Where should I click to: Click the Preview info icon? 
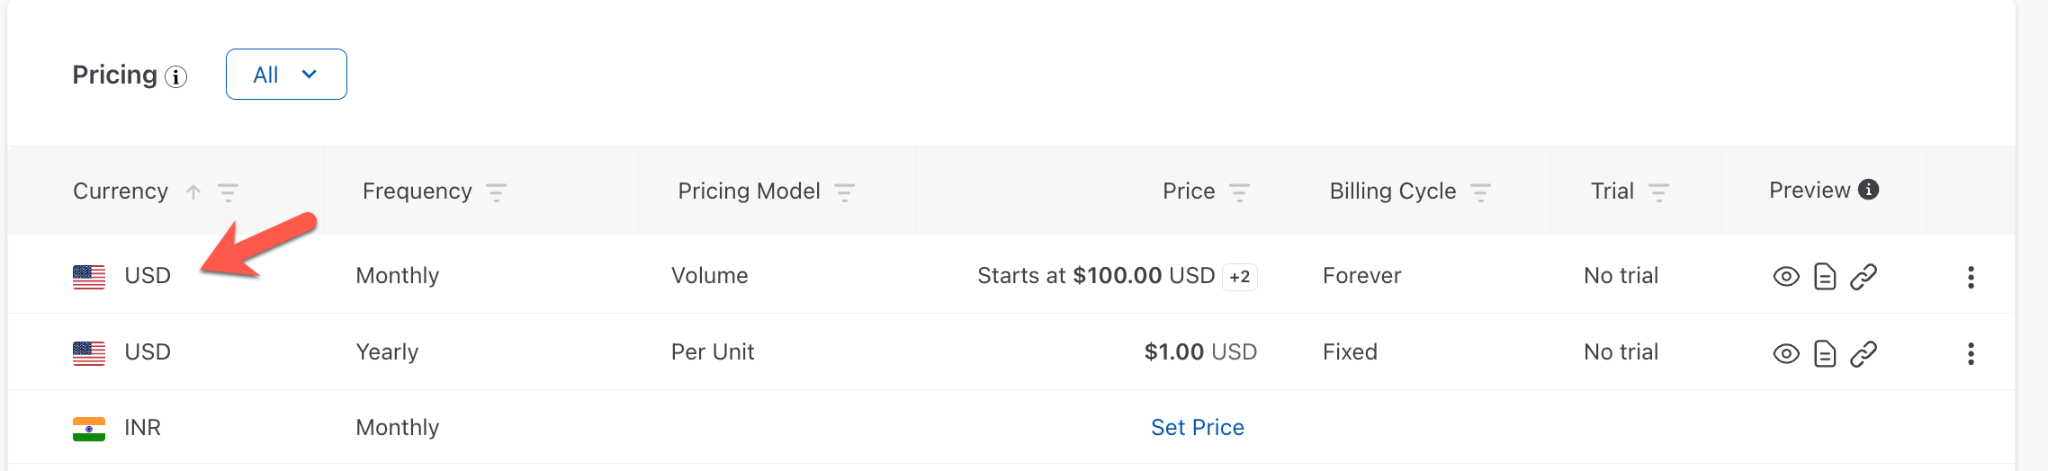(1869, 190)
